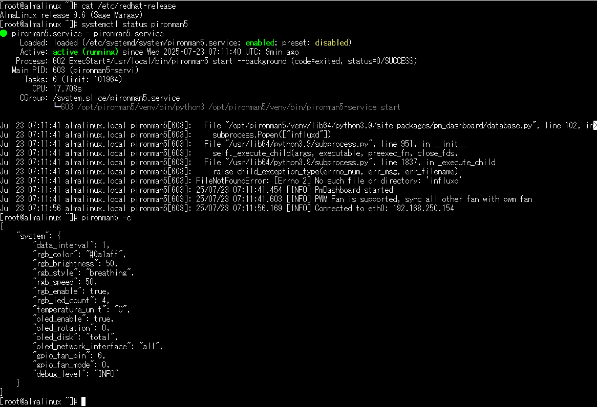Click the "PmDashboard started" log message

[354, 190]
